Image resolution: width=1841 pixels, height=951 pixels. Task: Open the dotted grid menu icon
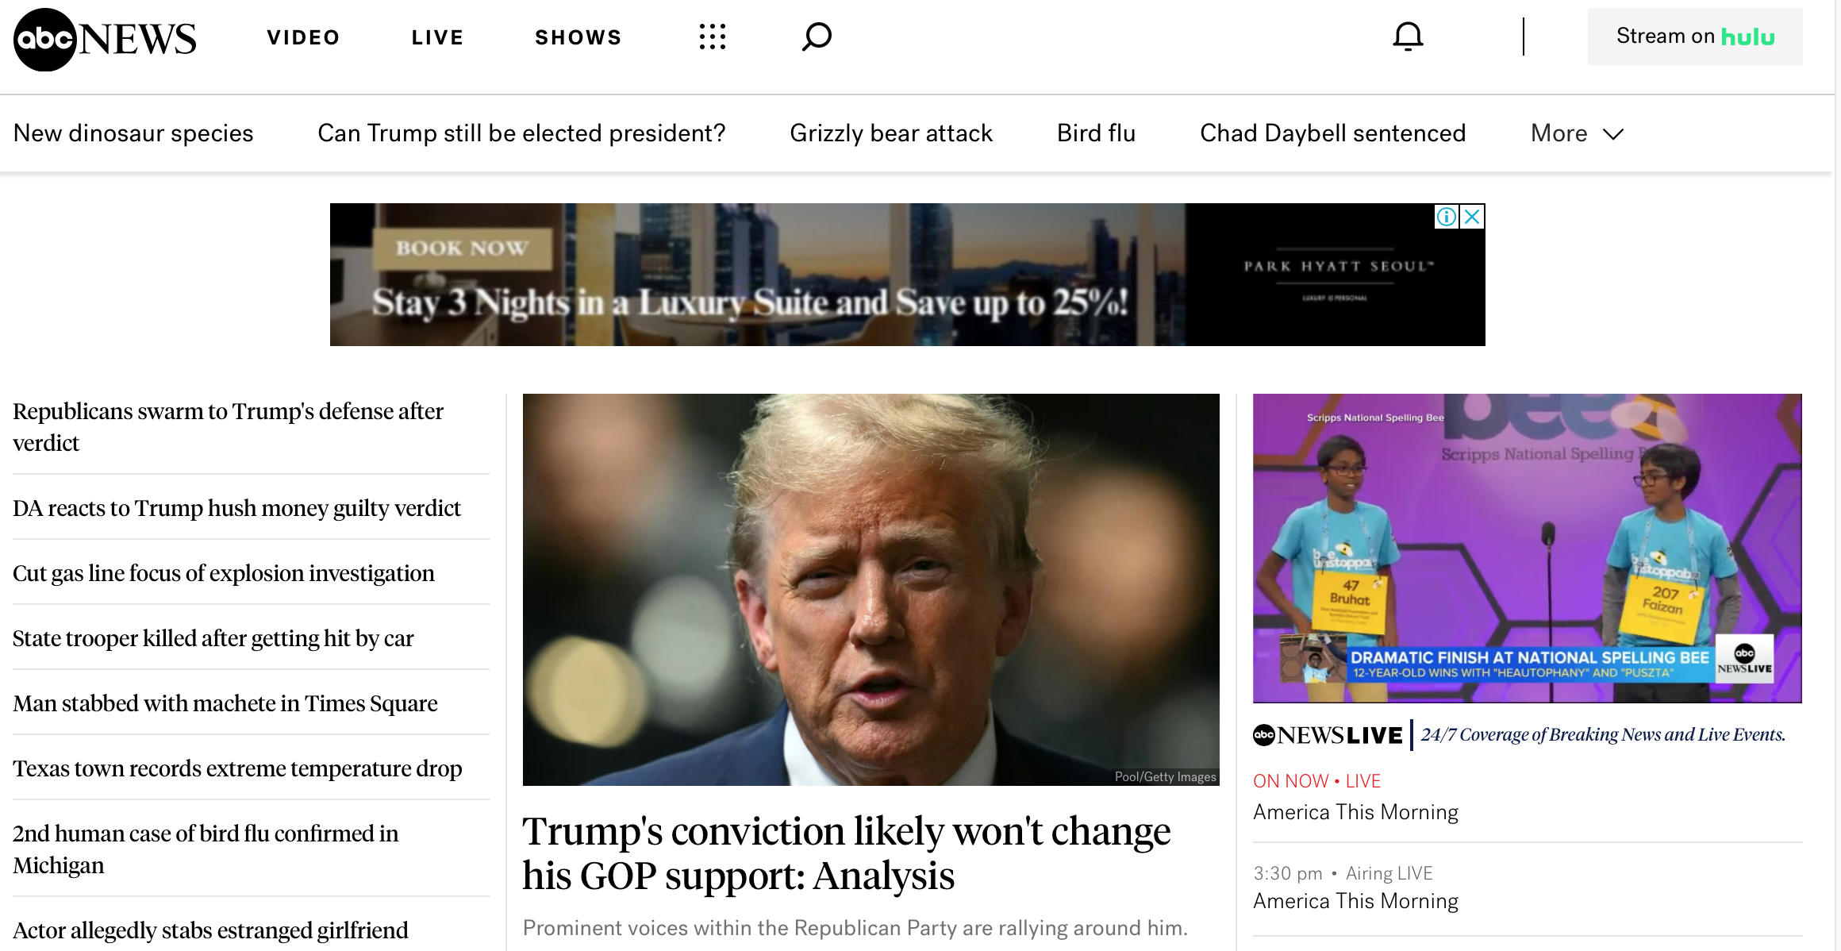[713, 37]
